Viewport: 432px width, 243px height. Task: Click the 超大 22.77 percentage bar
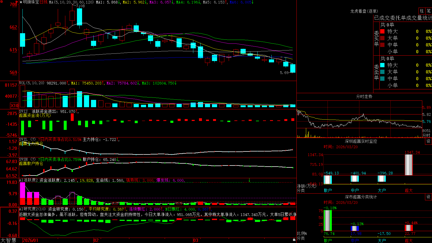(409, 228)
